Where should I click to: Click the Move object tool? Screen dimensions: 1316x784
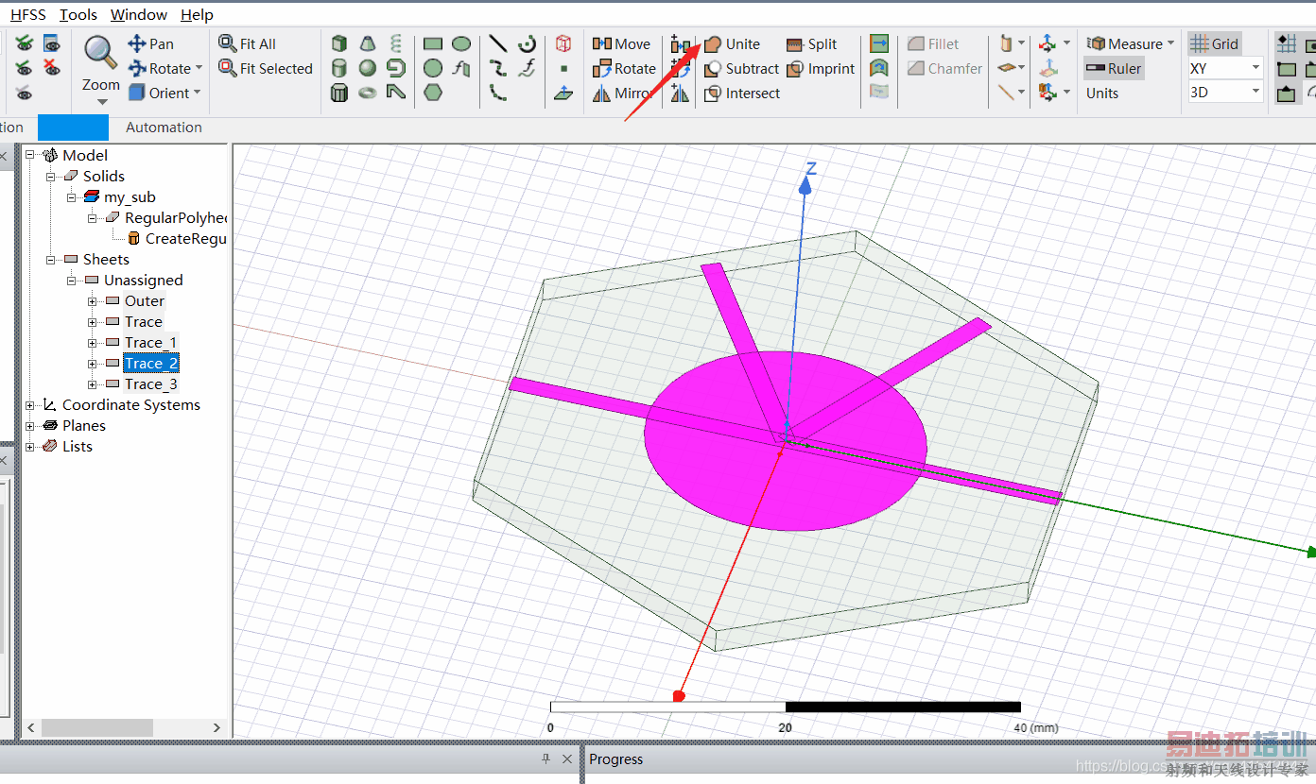point(621,44)
